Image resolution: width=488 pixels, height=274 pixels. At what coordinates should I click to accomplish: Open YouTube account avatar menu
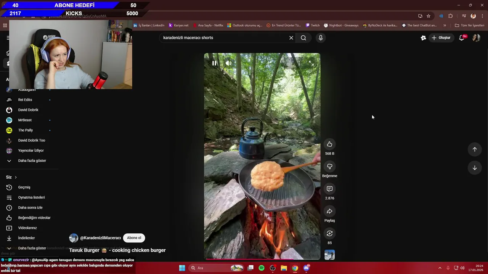click(x=476, y=38)
